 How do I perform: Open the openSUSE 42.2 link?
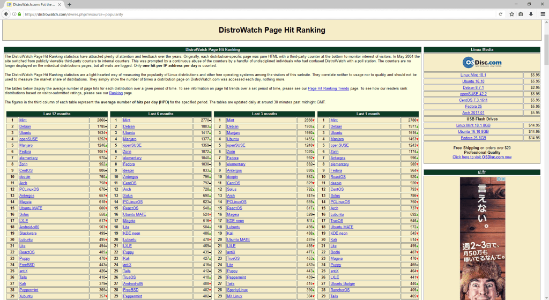click(x=473, y=94)
